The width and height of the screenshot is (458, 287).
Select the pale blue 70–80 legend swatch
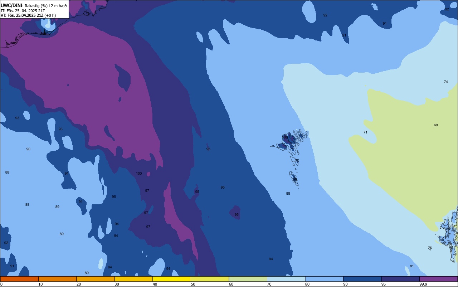[286, 279]
